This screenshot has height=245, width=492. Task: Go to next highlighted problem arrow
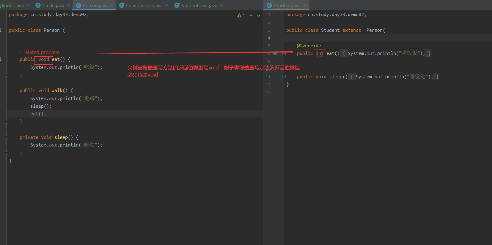coord(259,15)
